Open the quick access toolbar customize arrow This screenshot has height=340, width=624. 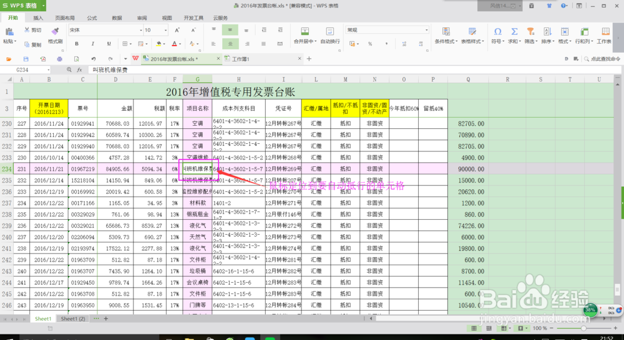tap(125, 59)
